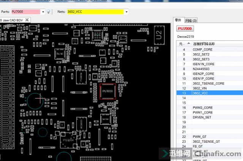Open the Parts combo box dropdown arrow

point(43,12)
